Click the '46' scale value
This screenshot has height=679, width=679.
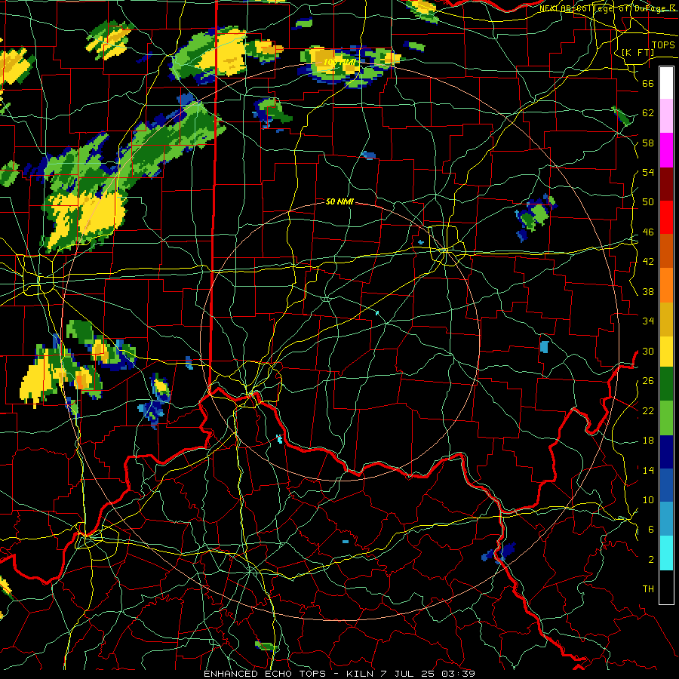648,232
